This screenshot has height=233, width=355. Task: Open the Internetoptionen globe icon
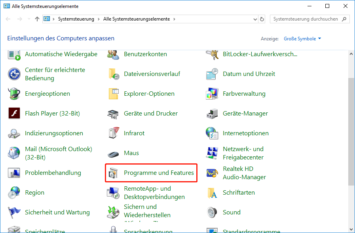tap(212, 133)
